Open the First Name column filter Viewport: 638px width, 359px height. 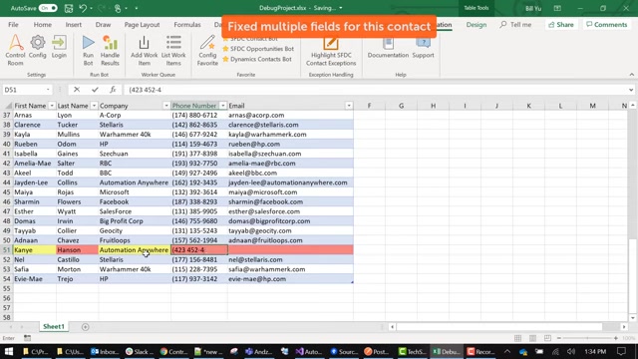[52, 106]
